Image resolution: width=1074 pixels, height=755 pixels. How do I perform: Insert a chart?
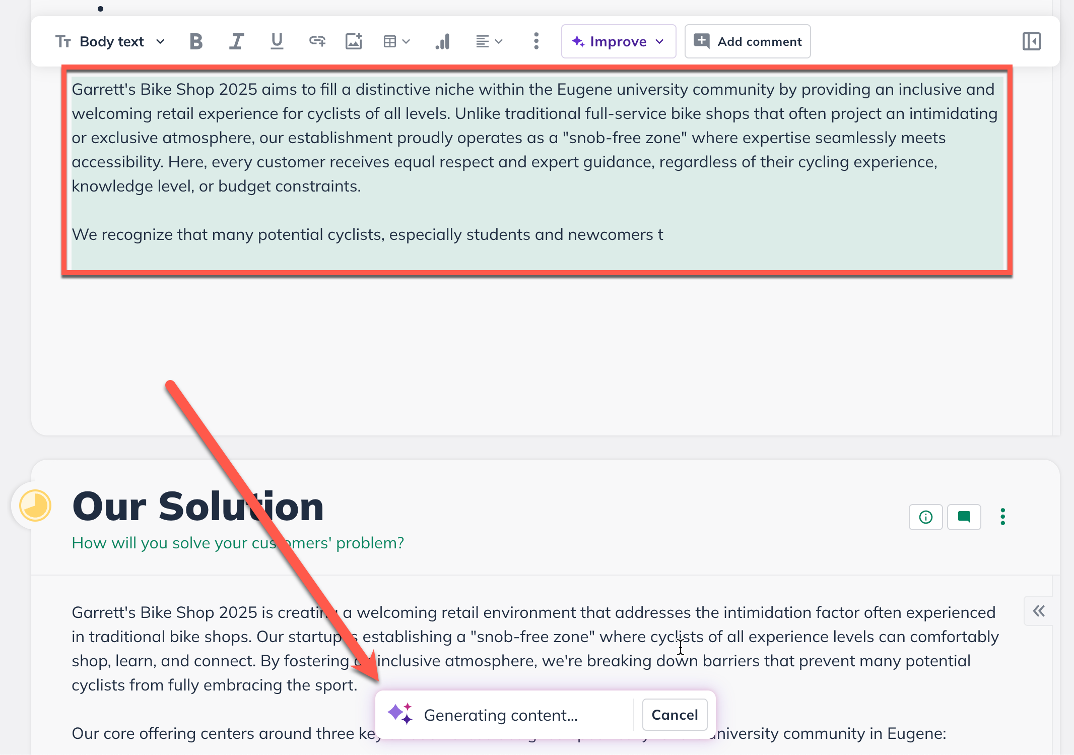tap(442, 41)
